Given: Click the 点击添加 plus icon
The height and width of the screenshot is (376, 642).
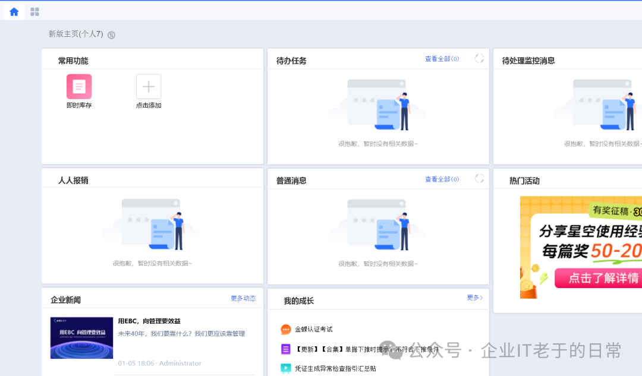Looking at the screenshot, I should pos(148,86).
